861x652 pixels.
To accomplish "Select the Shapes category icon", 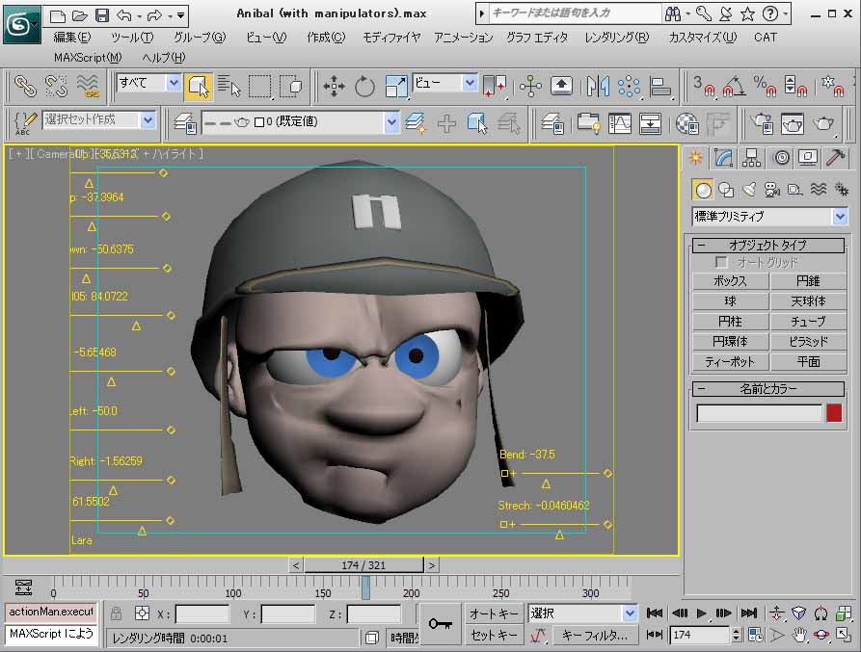I will click(x=726, y=190).
